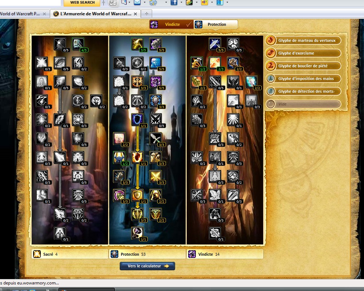
Task: Click the eBay toolbar icon
Action: [x=205, y=3]
